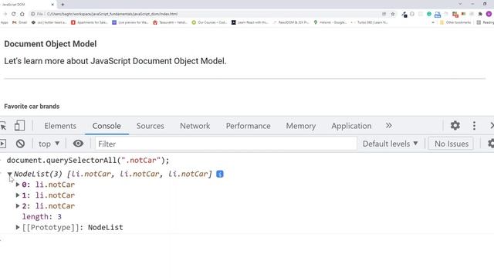Open the Live preview bookmark
Image resolution: width=494 pixels, height=278 pixels.
[x=130, y=22]
